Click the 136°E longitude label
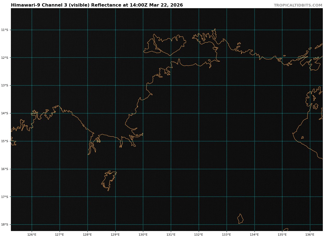The width and height of the screenshot is (328, 237). [x=310, y=235]
